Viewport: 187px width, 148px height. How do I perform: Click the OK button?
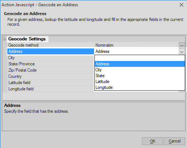(x=152, y=141)
